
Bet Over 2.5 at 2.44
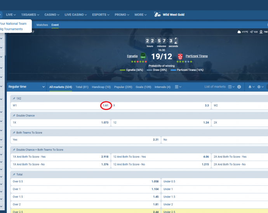pyautogui.click(x=85, y=211)
